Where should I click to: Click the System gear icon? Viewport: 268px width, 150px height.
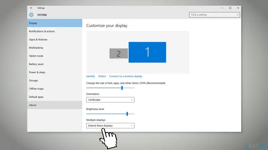point(31,15)
